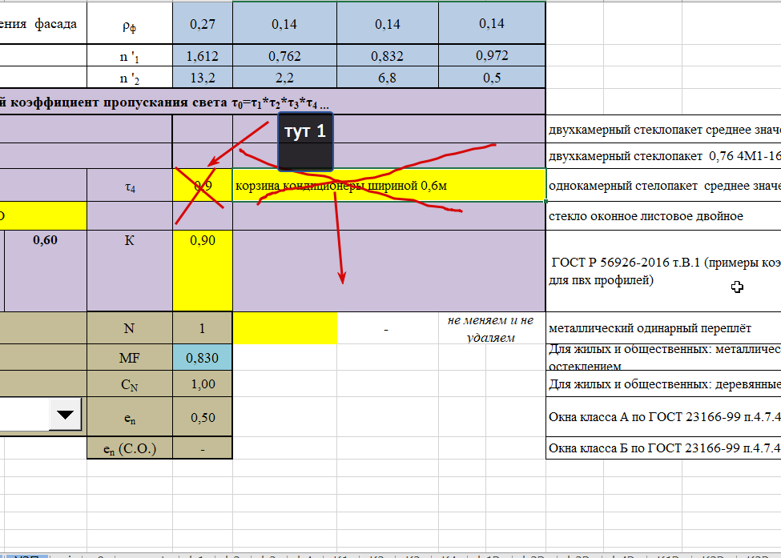Select the cell with value 6,8
This screenshot has height=558, width=781.
(x=388, y=78)
